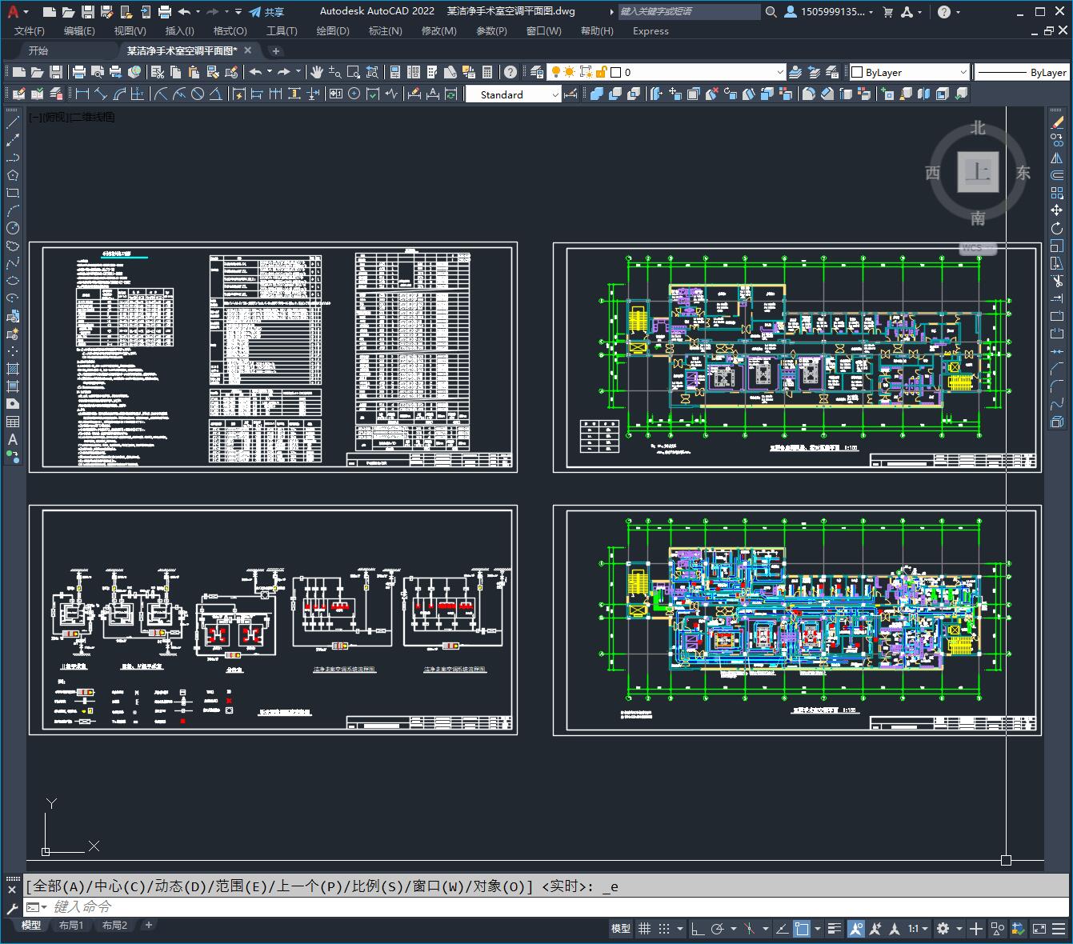
Task: Open the Plot print icon
Action: pyautogui.click(x=79, y=72)
